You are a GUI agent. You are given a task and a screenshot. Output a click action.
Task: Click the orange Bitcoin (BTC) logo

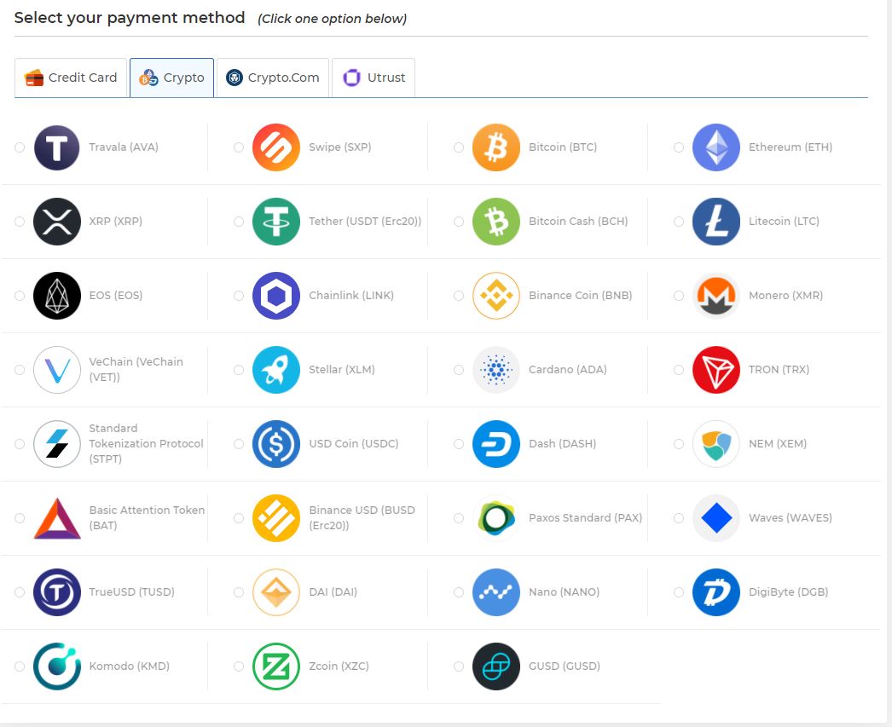pos(496,147)
